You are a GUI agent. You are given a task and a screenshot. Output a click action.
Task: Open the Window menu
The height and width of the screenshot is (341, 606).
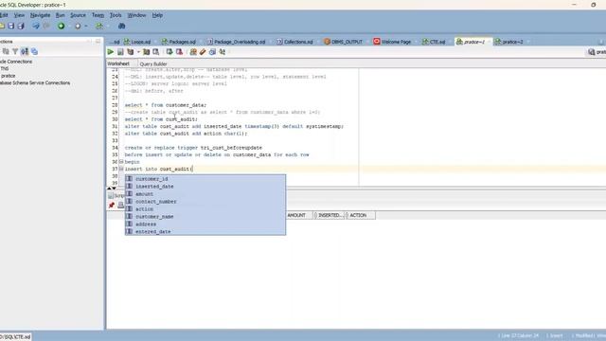click(136, 15)
